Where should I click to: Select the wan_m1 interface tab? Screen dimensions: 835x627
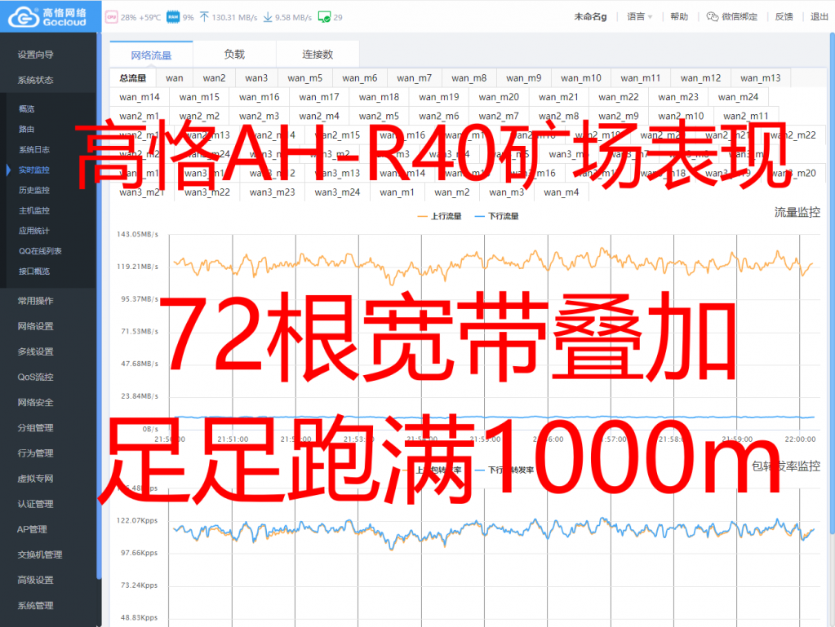point(397,192)
